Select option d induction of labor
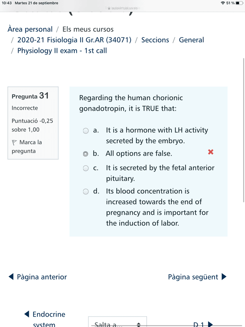Screen dimensions: 245x327 click(86, 192)
